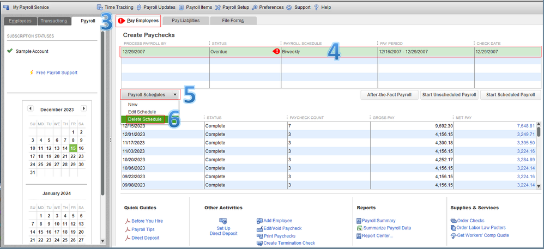
Task: Click the Edit/Void Paycheck icon
Action: pos(259,228)
